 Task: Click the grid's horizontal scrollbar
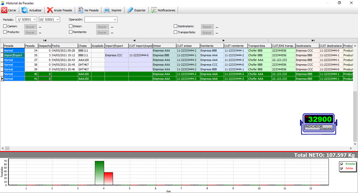click(x=179, y=148)
